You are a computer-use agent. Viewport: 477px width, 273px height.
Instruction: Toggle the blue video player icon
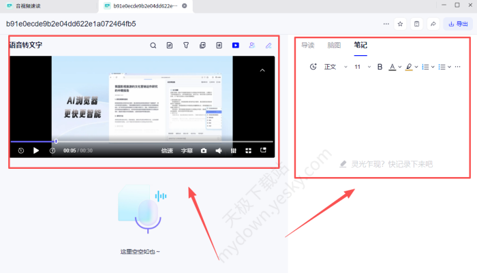[236, 46]
